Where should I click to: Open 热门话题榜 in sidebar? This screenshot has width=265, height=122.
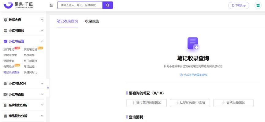(x=30, y=61)
